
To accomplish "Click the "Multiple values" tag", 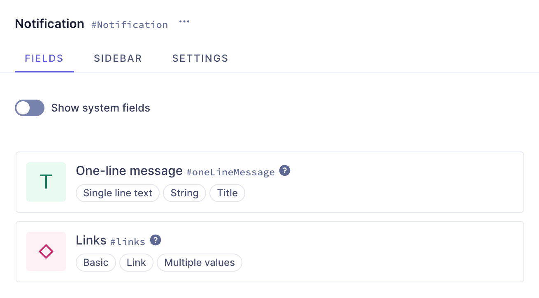I will point(199,262).
